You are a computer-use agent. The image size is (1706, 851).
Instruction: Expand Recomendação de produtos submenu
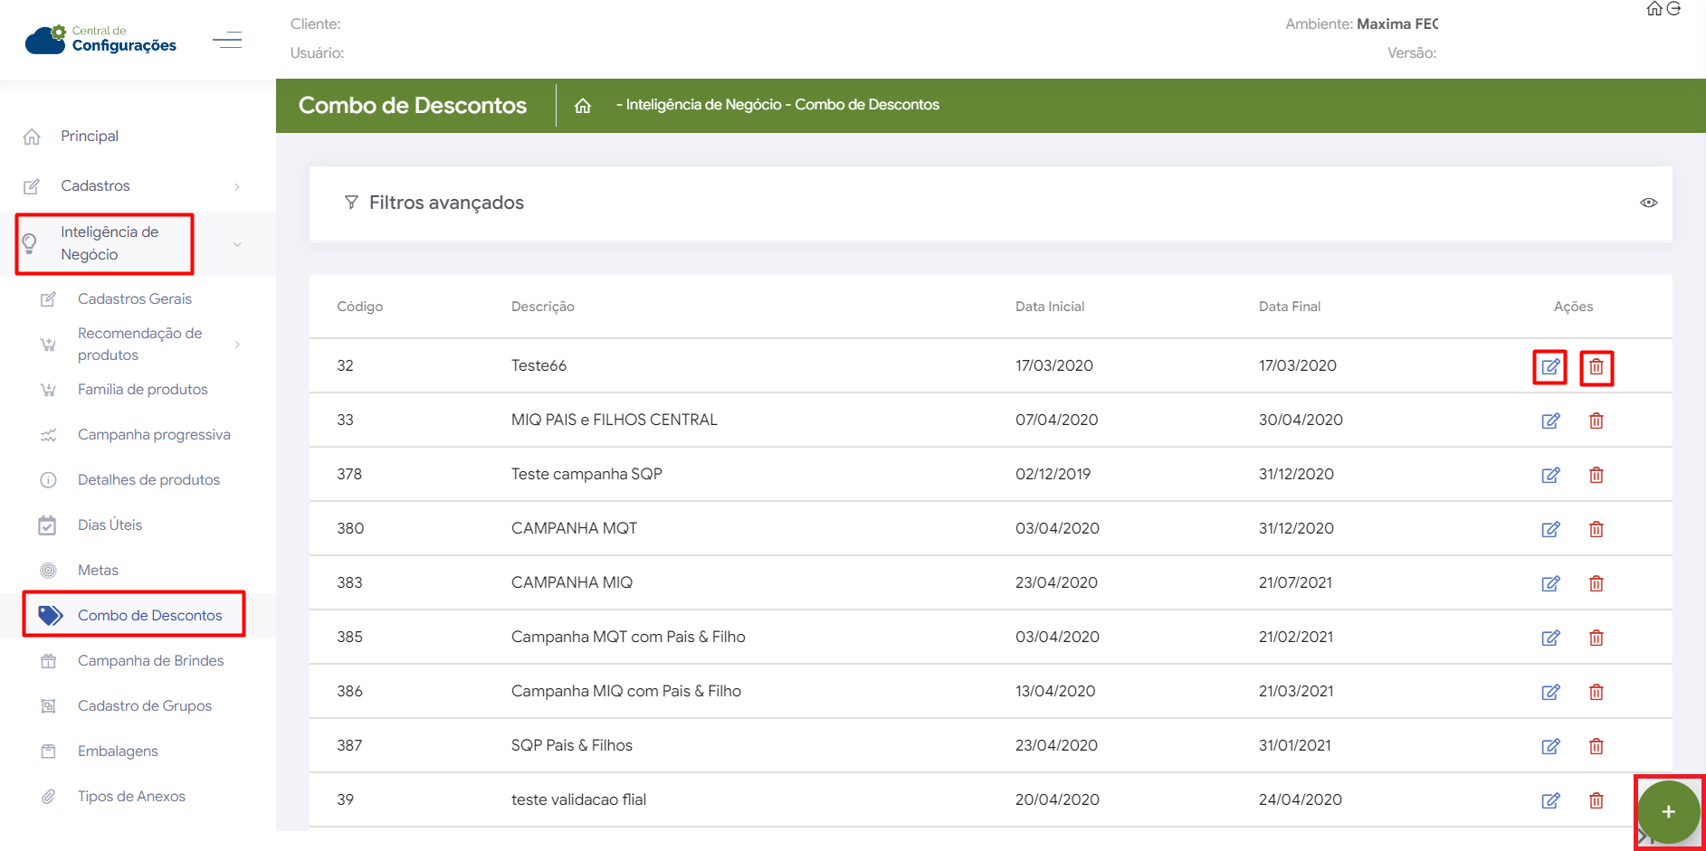(x=237, y=345)
